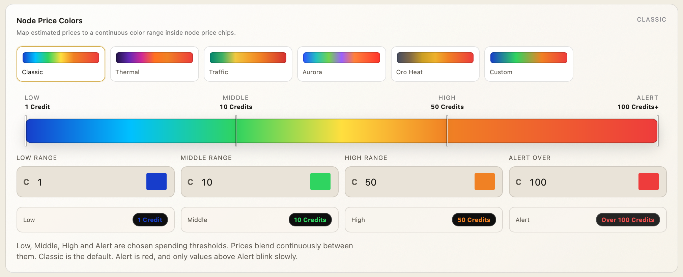
Task: Click the '10 Credits' green preview chip
Action: [x=310, y=220]
